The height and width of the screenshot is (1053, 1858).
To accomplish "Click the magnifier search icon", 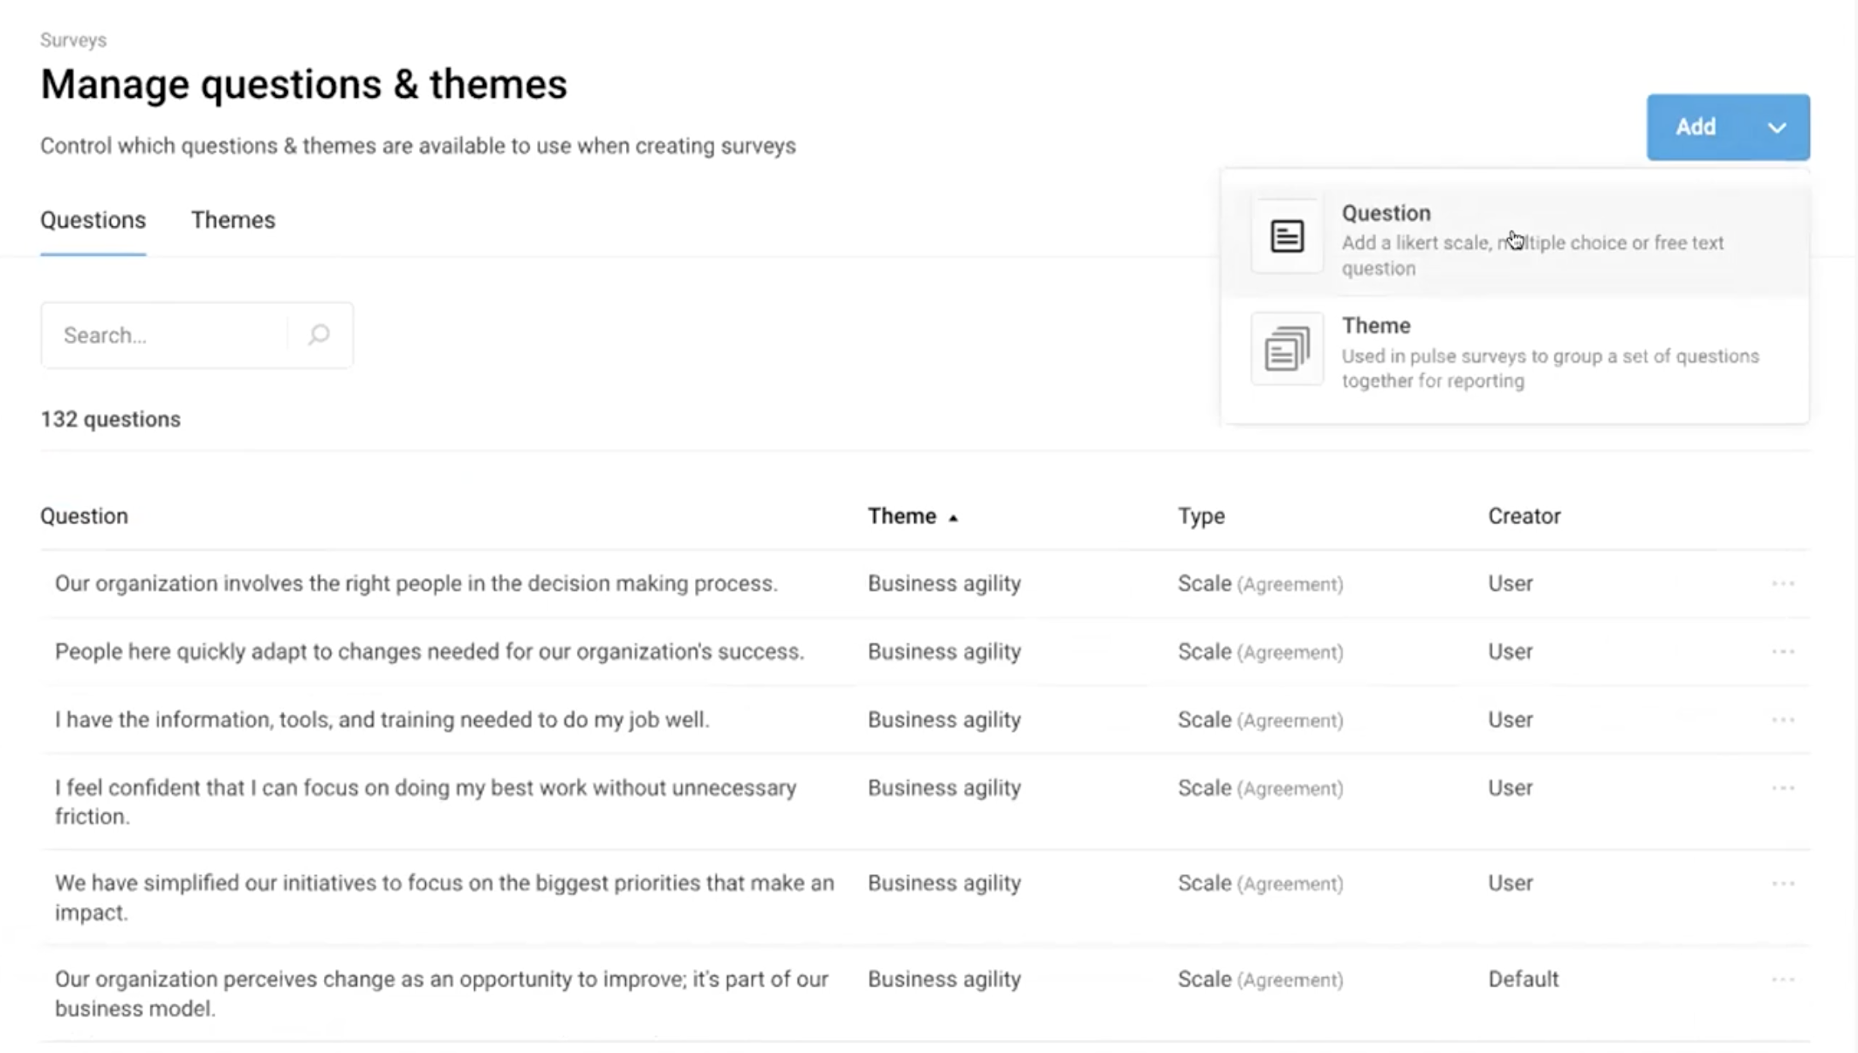I will click(x=319, y=334).
